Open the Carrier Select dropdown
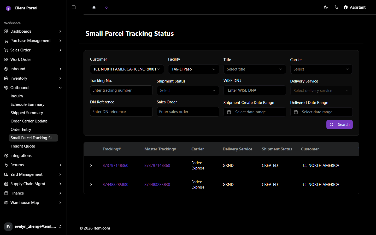The width and height of the screenshot is (376, 235). (321, 69)
